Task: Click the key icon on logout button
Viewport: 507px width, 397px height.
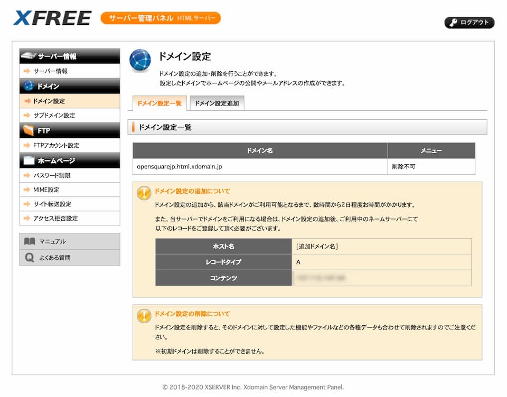Action: click(x=453, y=23)
